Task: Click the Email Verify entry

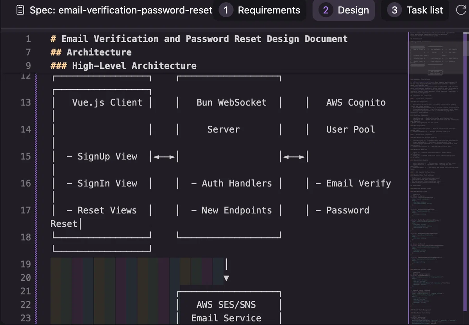Action: [x=353, y=183]
